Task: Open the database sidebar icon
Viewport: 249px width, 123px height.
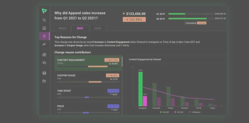Action: (x=44, y=73)
